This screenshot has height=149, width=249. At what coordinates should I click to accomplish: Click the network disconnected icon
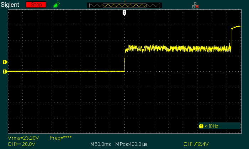coord(195,5)
